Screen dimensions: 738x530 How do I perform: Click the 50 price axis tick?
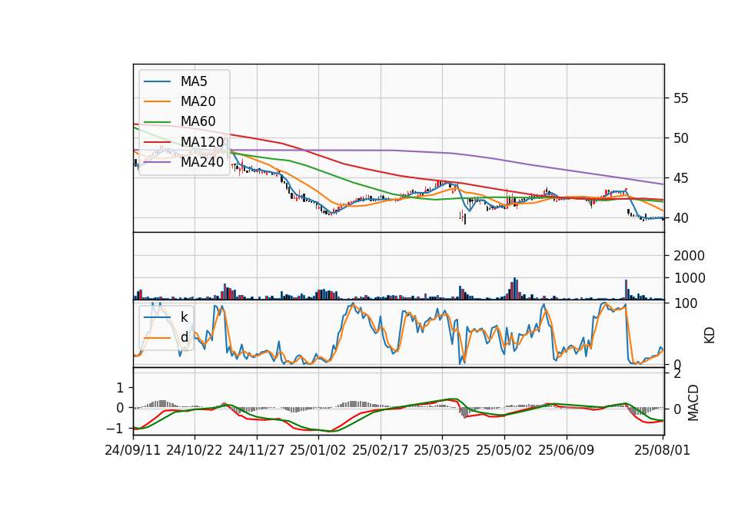pos(680,138)
